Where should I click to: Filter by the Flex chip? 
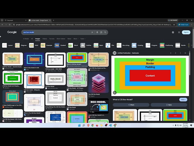[x=110, y=45]
